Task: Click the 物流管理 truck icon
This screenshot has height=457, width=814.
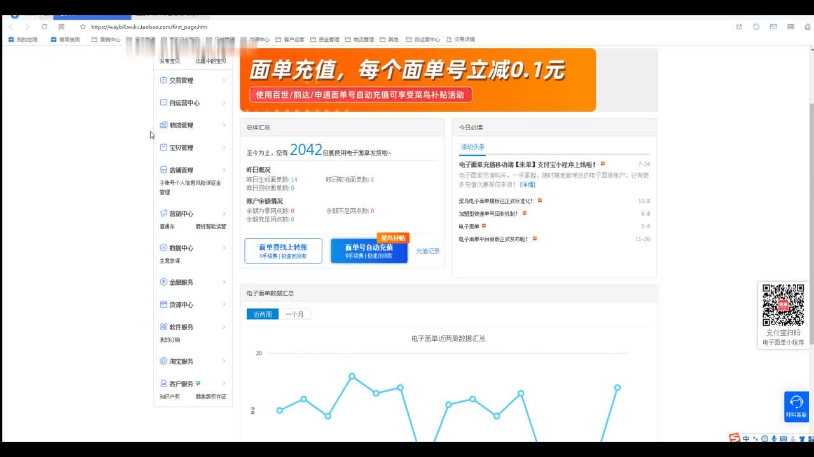Action: pos(163,125)
